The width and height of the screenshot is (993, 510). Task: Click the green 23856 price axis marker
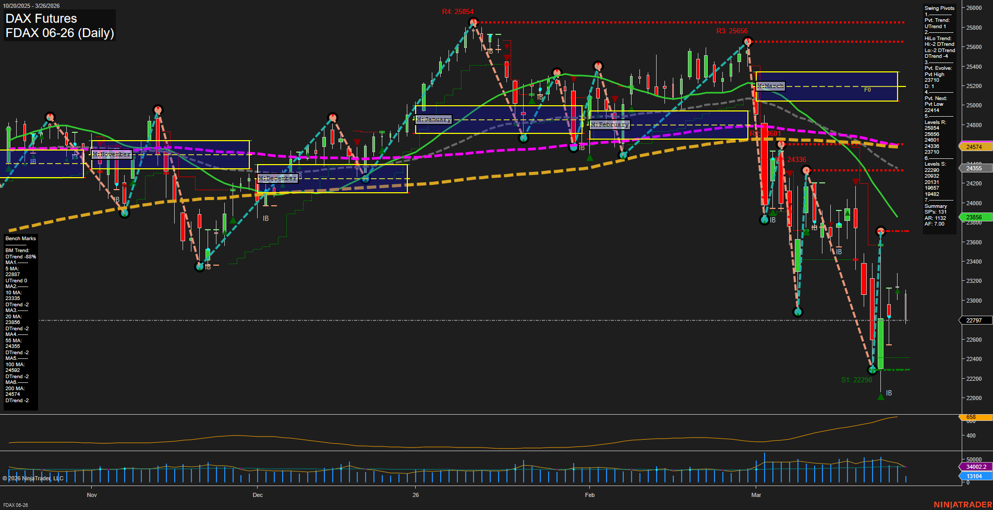point(975,217)
